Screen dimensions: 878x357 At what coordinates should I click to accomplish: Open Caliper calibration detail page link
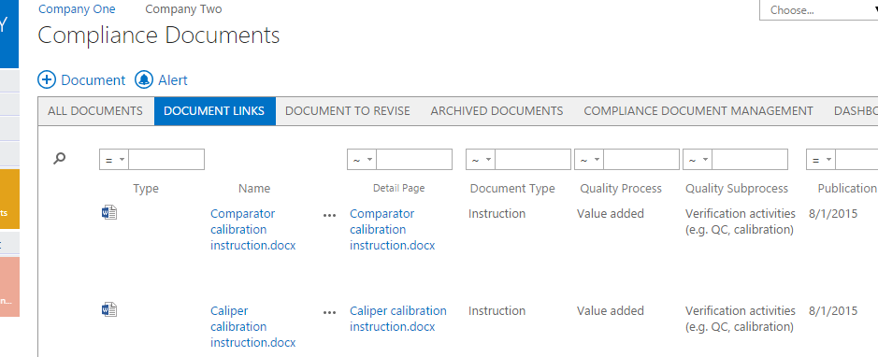398,319
